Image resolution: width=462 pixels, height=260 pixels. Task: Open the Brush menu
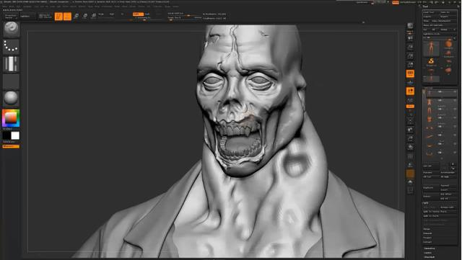pyautogui.click(x=12, y=6)
